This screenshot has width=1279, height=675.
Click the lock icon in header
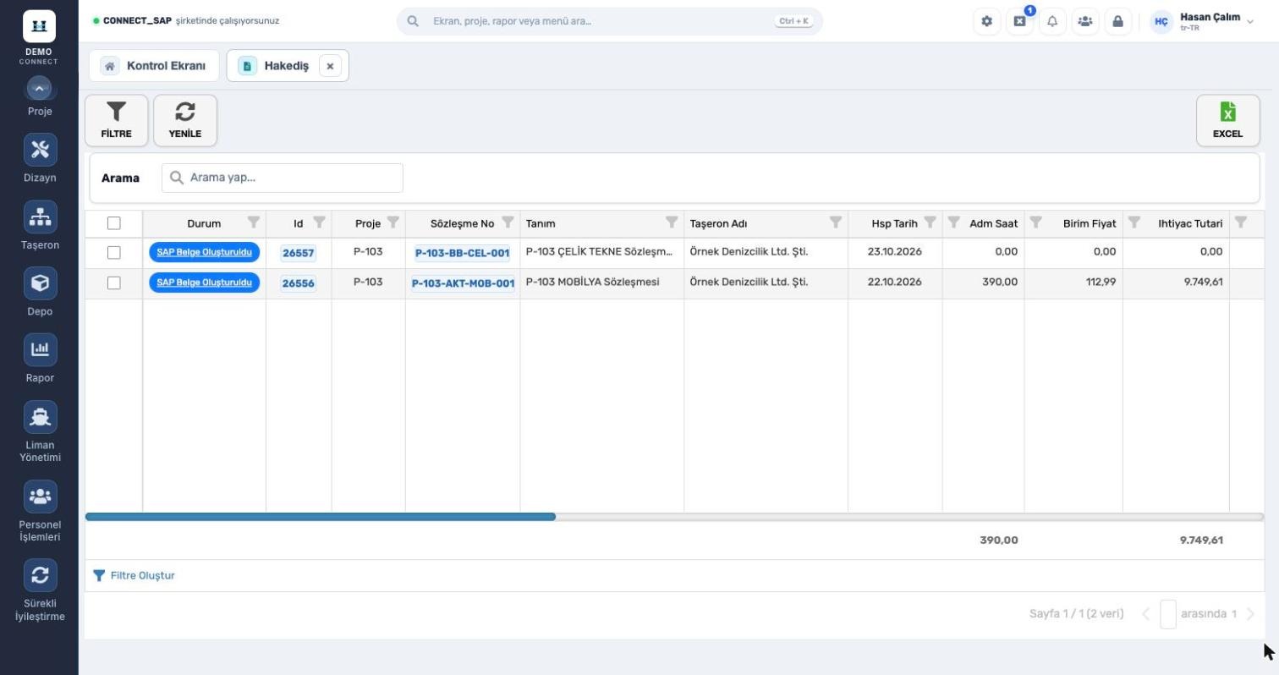[x=1117, y=21]
